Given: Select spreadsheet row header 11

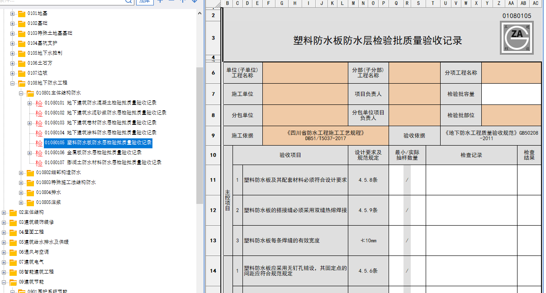Looking at the screenshot, I should click(214, 180).
